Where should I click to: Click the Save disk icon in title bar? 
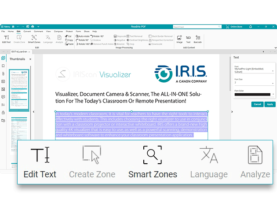click(13, 27)
